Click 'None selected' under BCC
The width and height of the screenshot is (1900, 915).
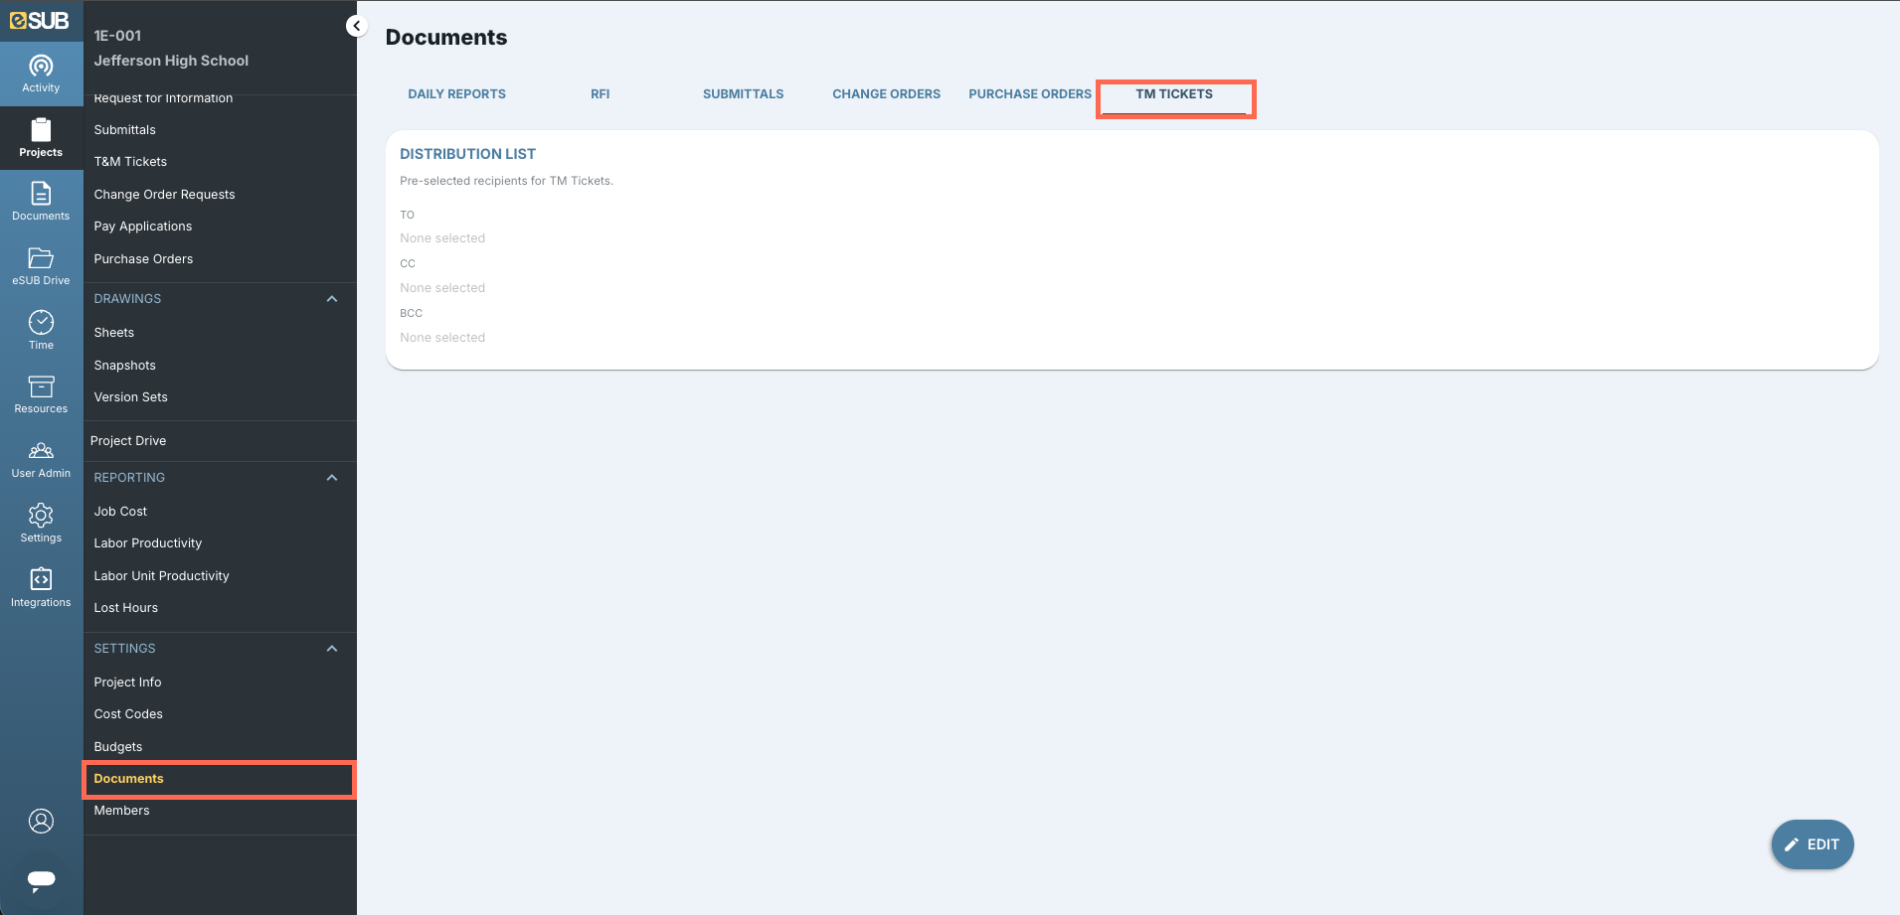pos(442,338)
